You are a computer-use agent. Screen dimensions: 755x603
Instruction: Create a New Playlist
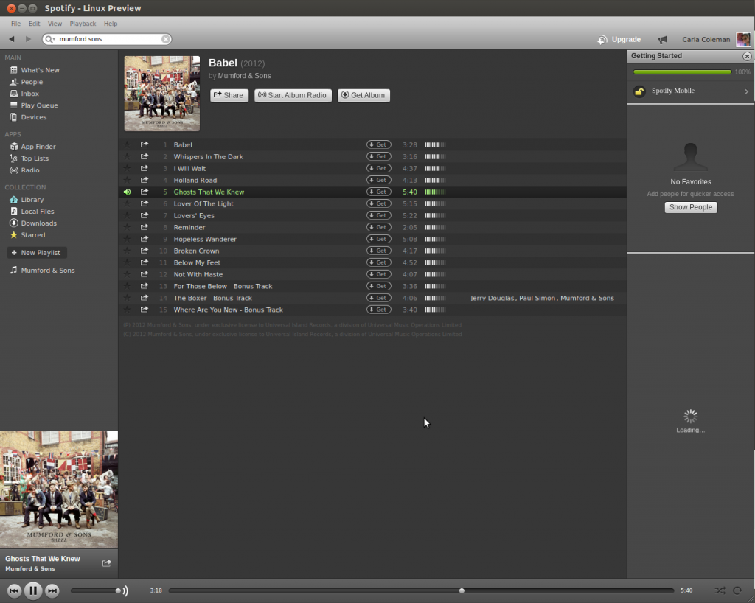(x=36, y=252)
